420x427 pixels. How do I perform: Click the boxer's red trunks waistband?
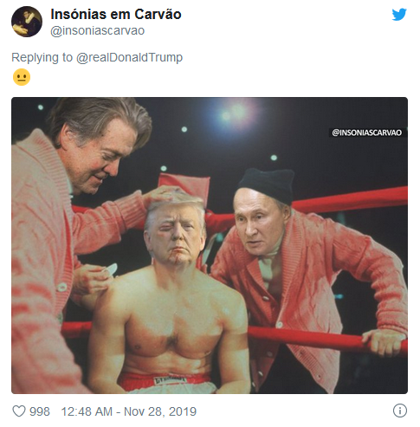point(165,380)
